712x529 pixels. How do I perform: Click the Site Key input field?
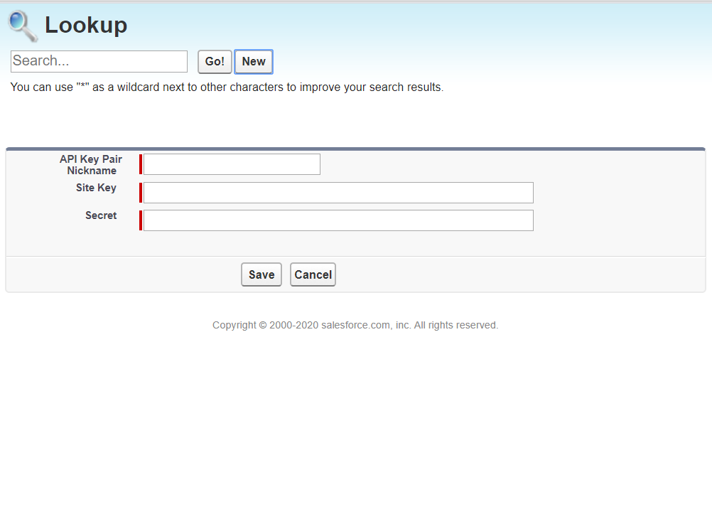(x=337, y=192)
